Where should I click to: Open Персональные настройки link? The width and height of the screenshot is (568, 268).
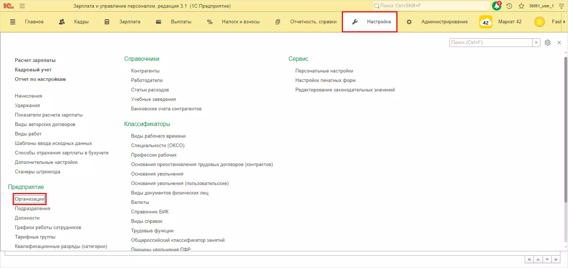coord(324,71)
